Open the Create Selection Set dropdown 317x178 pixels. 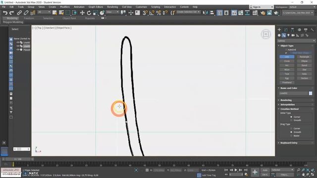pyautogui.click(x=188, y=12)
